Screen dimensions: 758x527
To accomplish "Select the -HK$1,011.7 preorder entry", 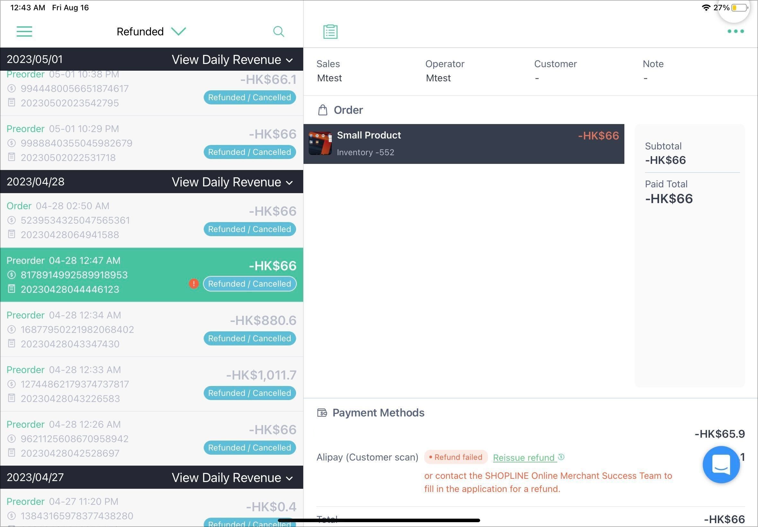I will [152, 384].
